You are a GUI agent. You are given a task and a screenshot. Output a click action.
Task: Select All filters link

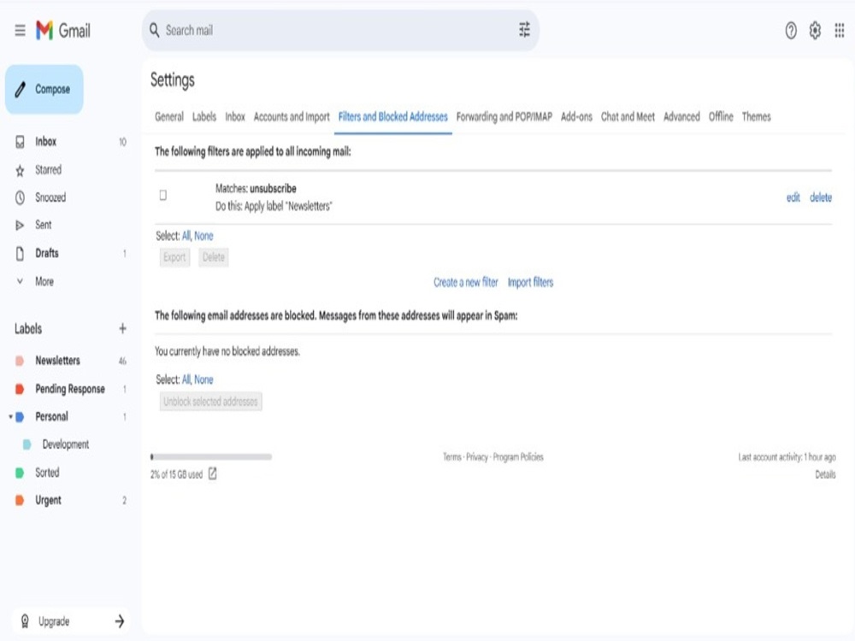(x=186, y=236)
